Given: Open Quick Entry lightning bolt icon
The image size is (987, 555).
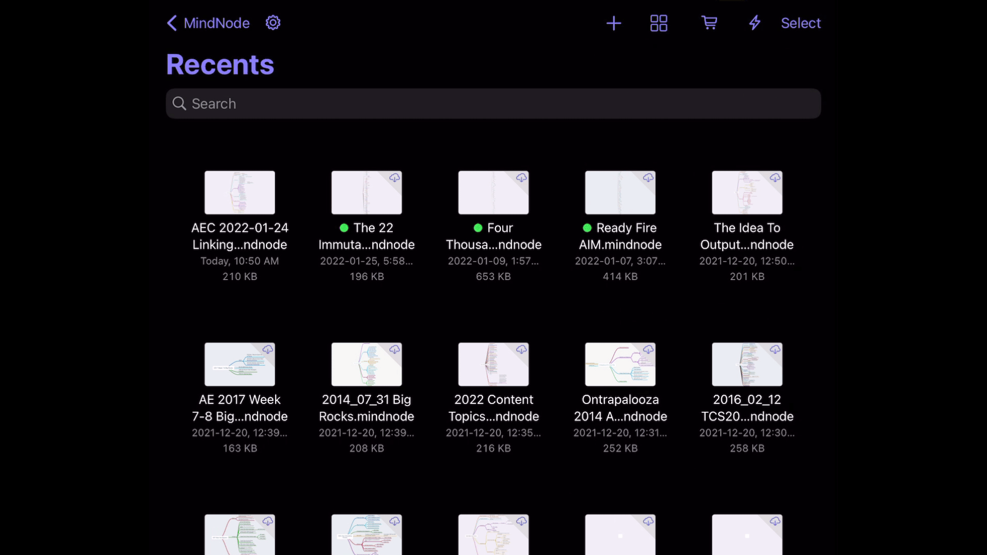Looking at the screenshot, I should (x=755, y=23).
